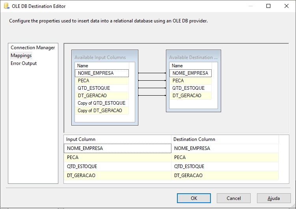Select Copy of QTD_ESTOQUE input column
This screenshot has width=296, height=209.
102,103
